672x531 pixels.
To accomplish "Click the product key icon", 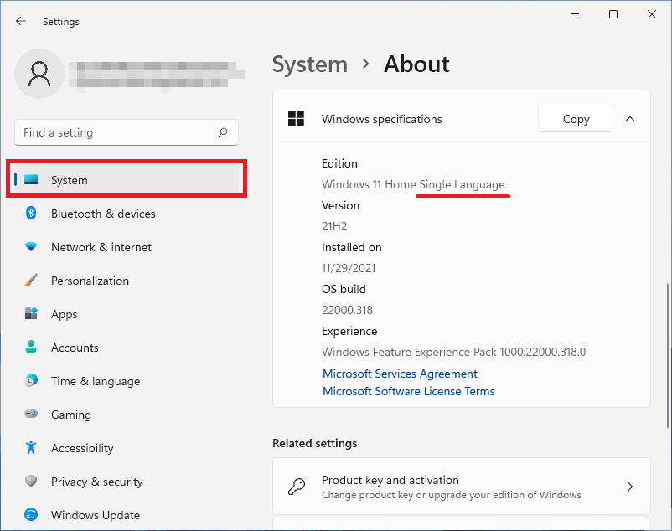I will tap(296, 487).
